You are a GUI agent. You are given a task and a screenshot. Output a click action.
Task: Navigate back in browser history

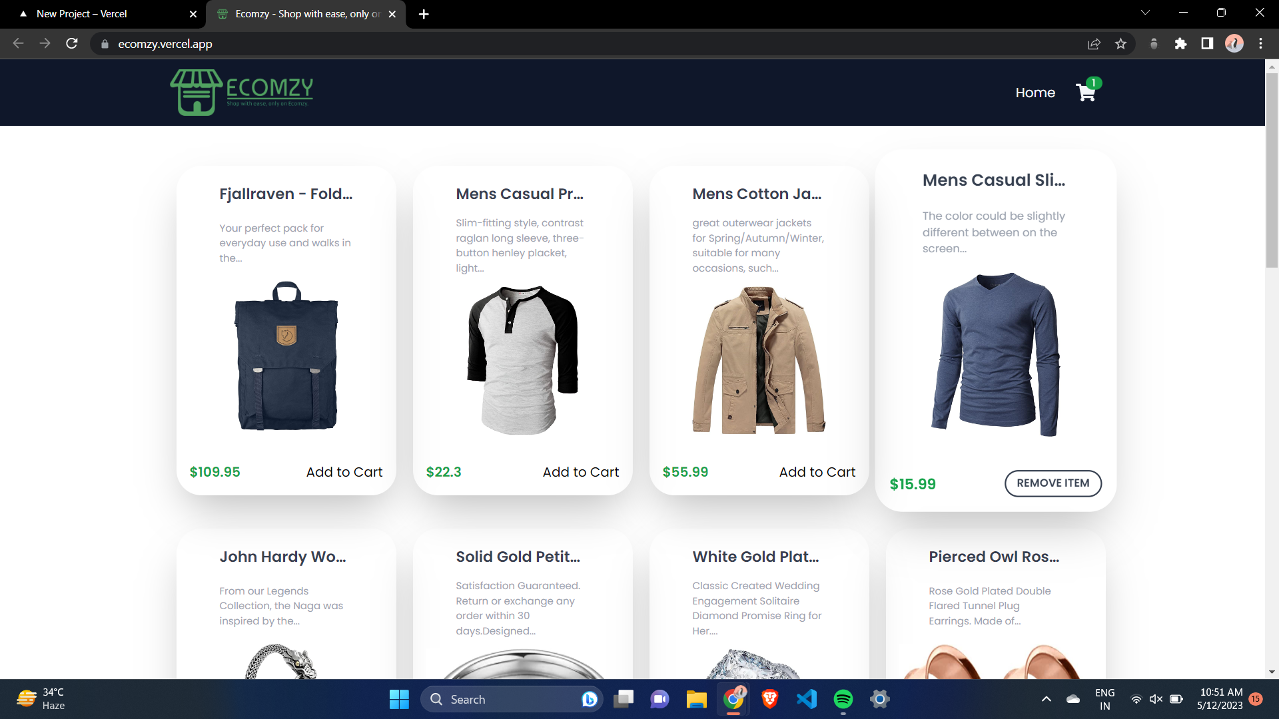pos(17,44)
